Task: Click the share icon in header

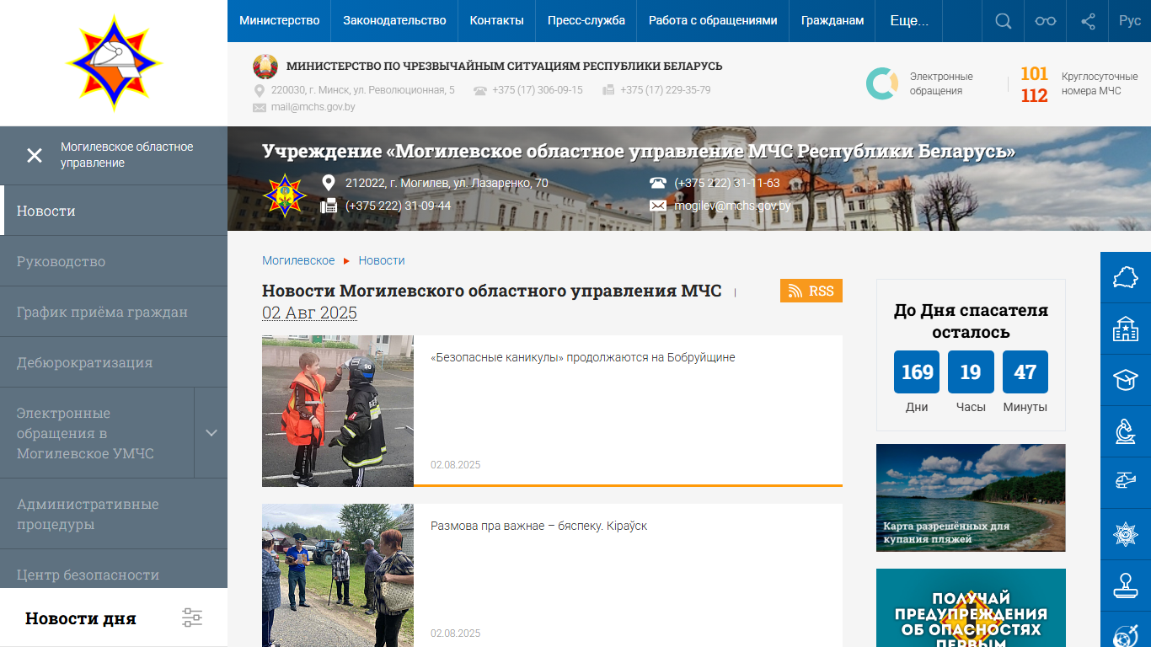Action: click(x=1088, y=21)
